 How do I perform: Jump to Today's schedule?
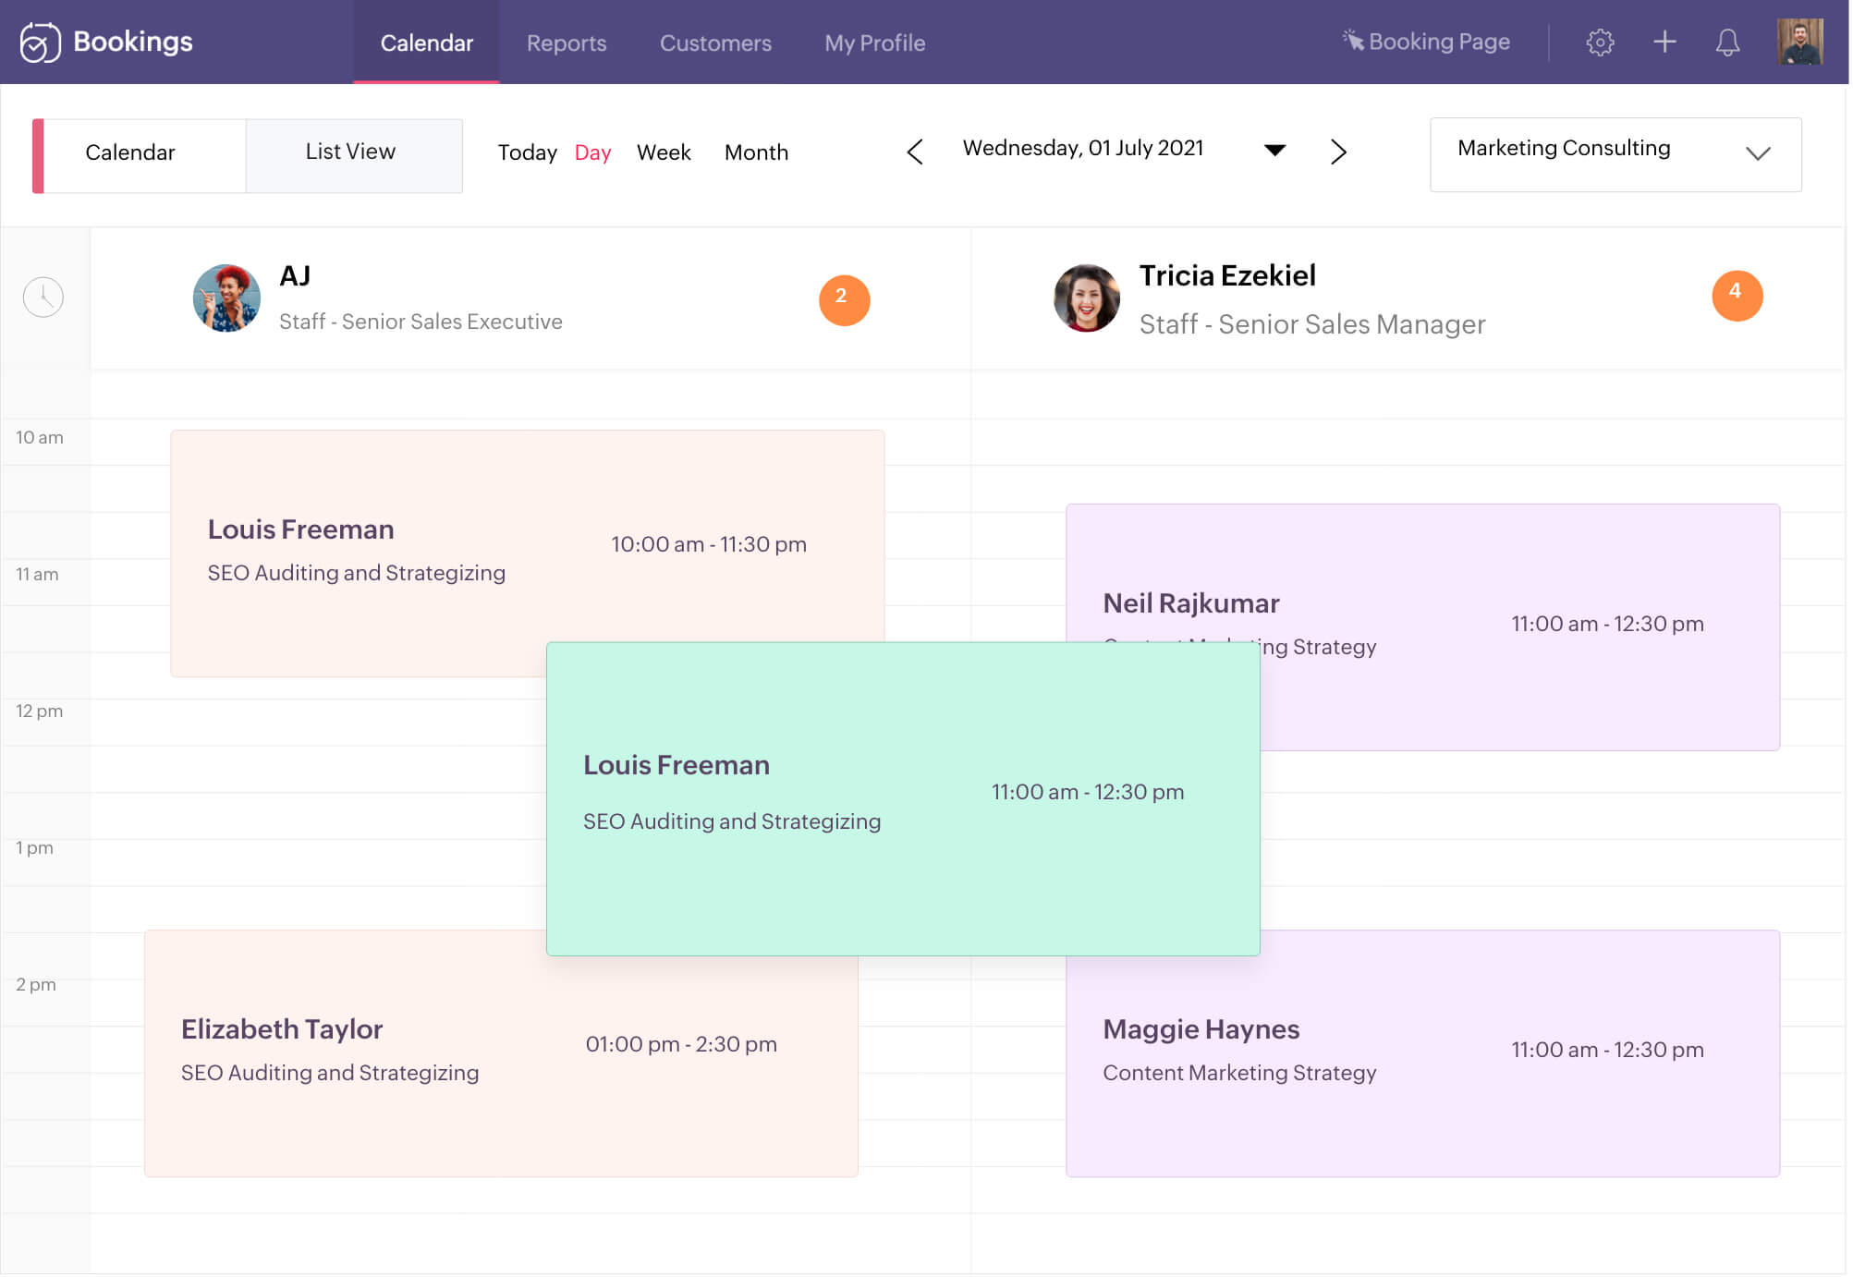tap(527, 152)
